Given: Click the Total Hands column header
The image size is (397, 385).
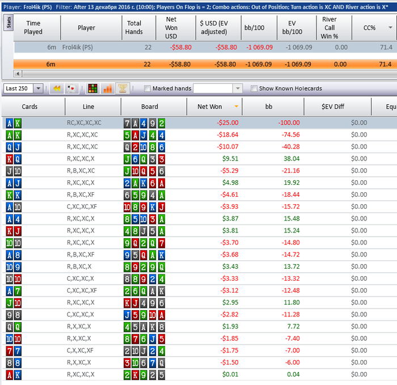Looking at the screenshot, I should pyautogui.click(x=139, y=27).
